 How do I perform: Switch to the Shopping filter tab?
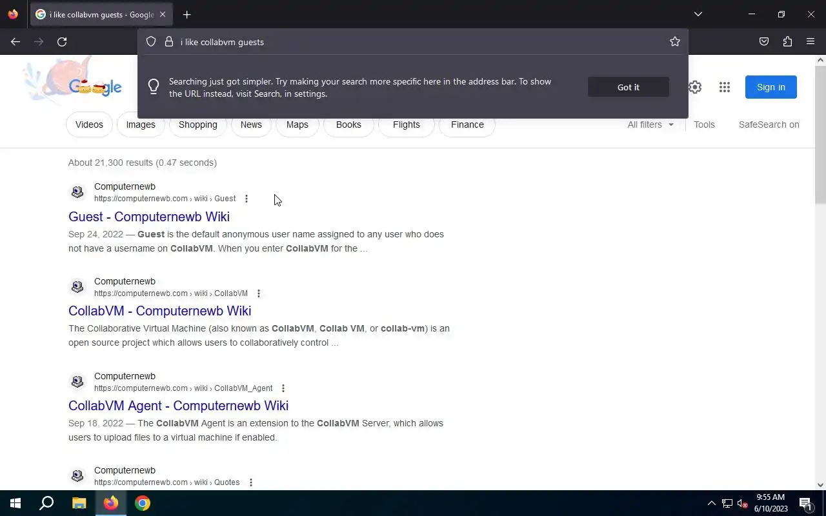point(198,124)
